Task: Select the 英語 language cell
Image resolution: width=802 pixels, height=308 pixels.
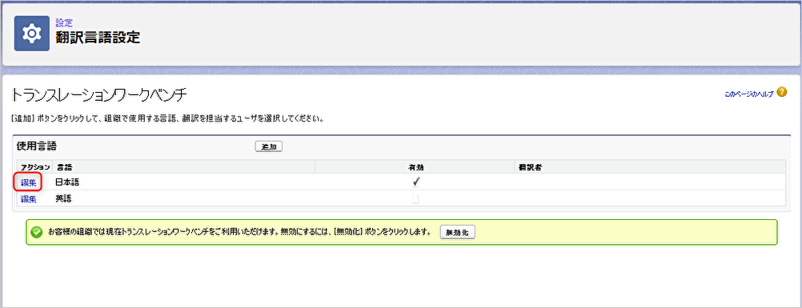Action: 63,199
